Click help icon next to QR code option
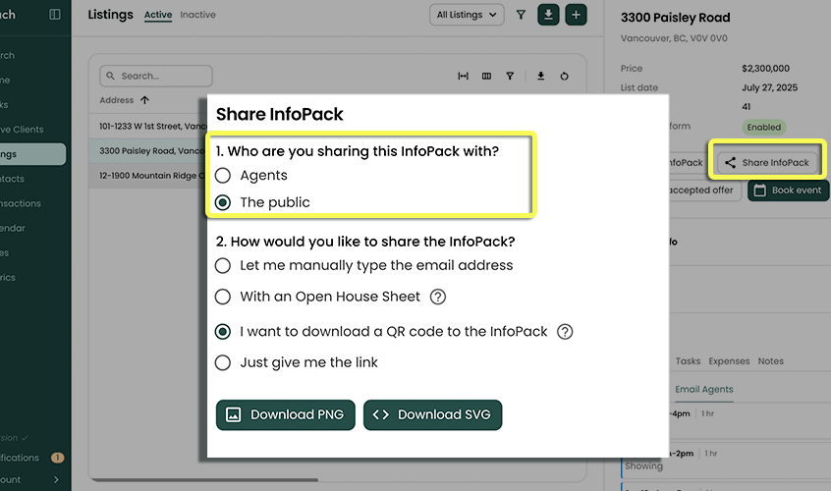This screenshot has width=831, height=491. [565, 332]
